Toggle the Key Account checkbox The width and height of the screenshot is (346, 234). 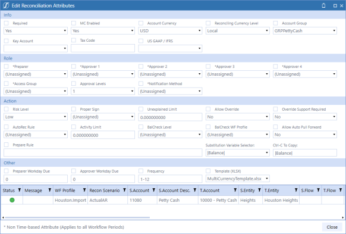tap(6, 41)
